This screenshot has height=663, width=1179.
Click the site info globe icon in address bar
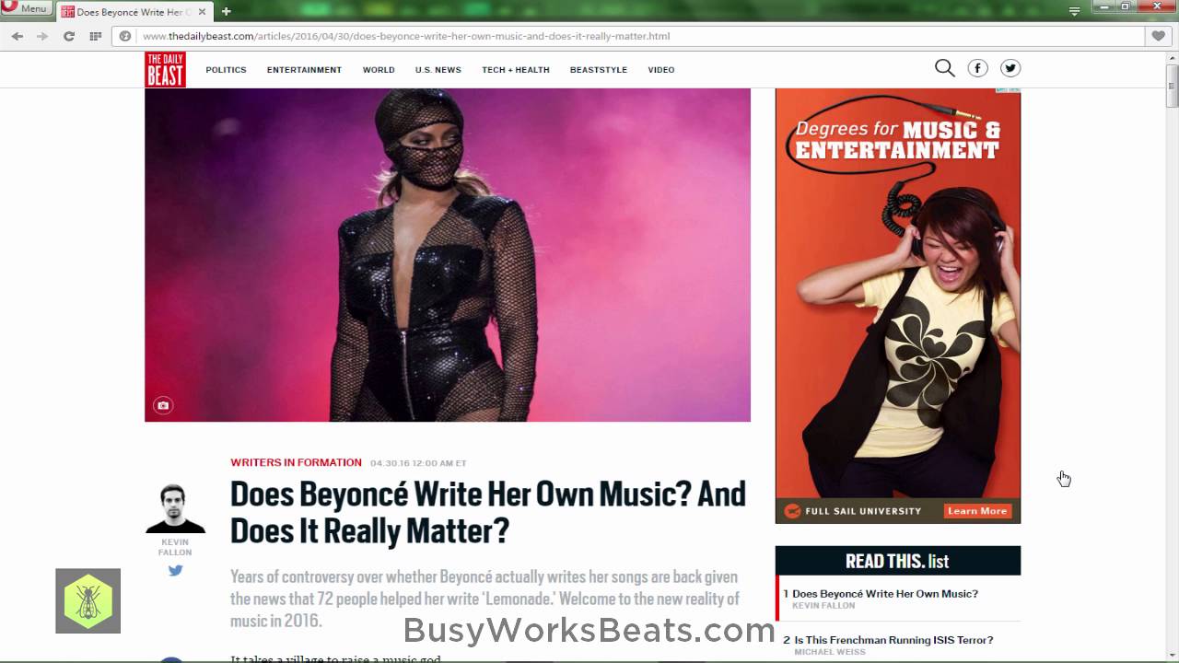(125, 36)
